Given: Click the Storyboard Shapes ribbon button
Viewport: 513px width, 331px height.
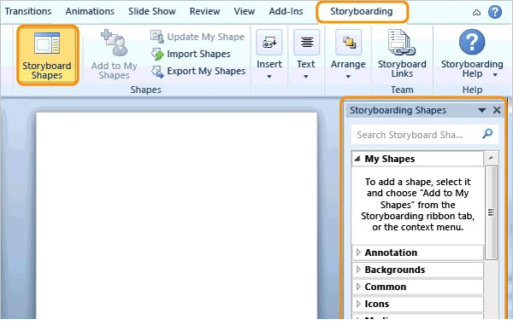Looking at the screenshot, I should coord(47,55).
